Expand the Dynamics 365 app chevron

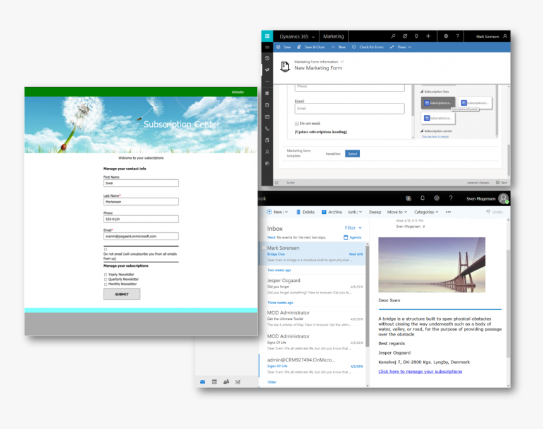pyautogui.click(x=313, y=37)
